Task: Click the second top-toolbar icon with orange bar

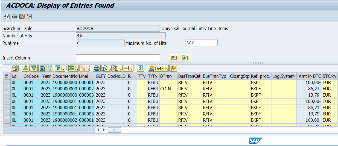Action: (x=14, y=17)
